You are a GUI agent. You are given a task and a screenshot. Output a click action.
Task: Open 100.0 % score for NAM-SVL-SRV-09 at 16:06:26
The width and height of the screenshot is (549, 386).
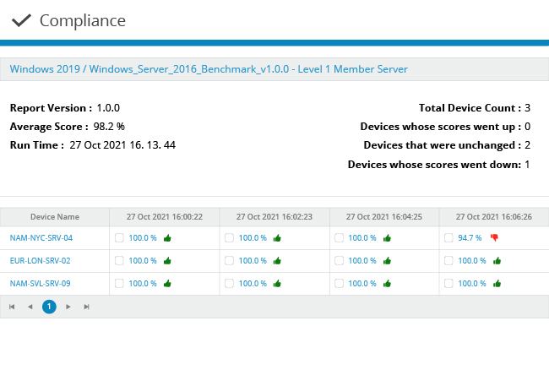click(472, 283)
